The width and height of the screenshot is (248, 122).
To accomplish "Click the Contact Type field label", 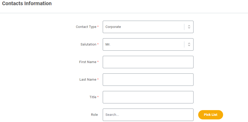I will coord(86,27).
